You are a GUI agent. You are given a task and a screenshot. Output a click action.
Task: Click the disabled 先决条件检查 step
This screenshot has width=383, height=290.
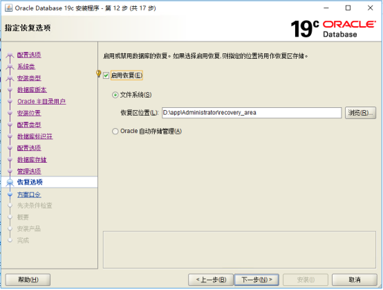(x=35, y=206)
